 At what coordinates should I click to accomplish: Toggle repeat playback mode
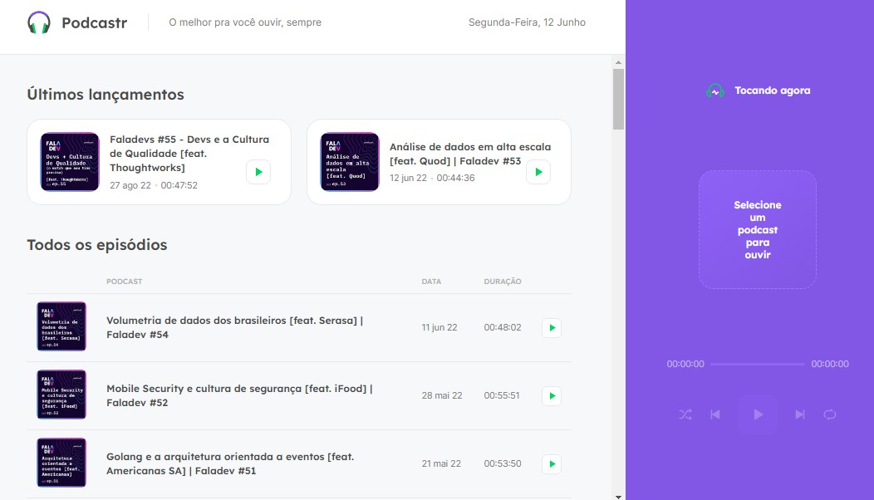click(830, 414)
